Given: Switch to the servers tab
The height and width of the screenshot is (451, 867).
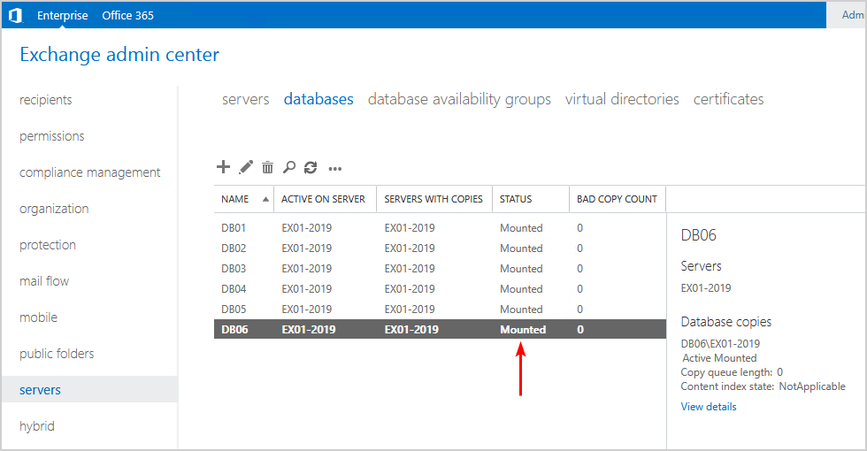Looking at the screenshot, I should point(245,99).
